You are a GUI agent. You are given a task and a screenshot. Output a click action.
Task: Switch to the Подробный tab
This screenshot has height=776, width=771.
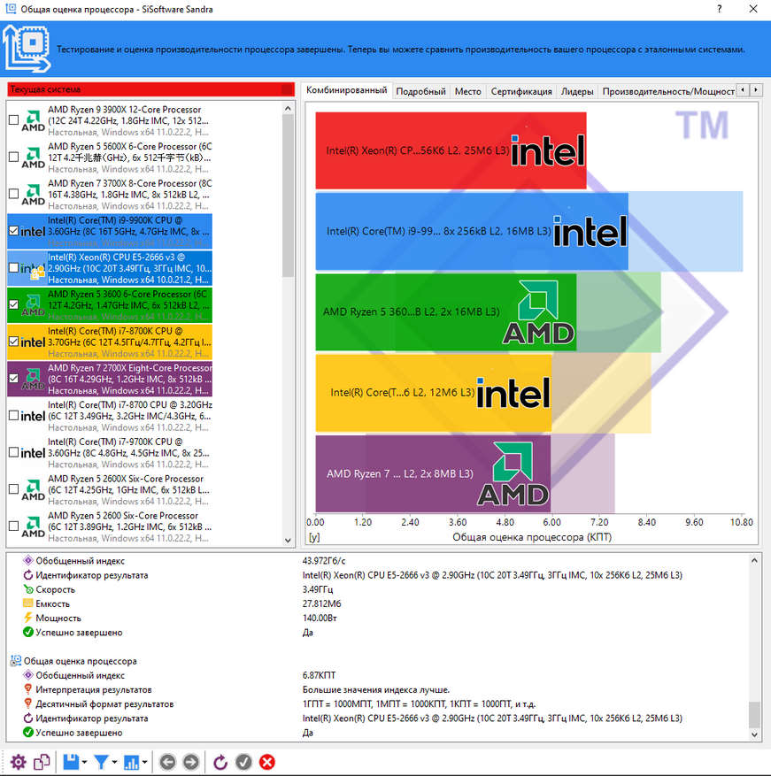pos(420,91)
